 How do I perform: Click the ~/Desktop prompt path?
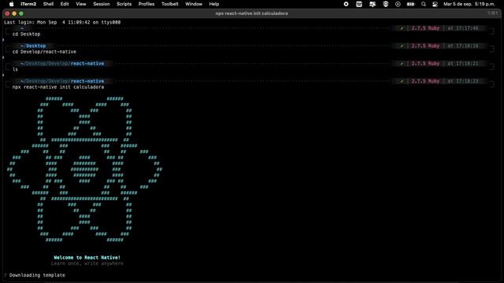point(33,46)
